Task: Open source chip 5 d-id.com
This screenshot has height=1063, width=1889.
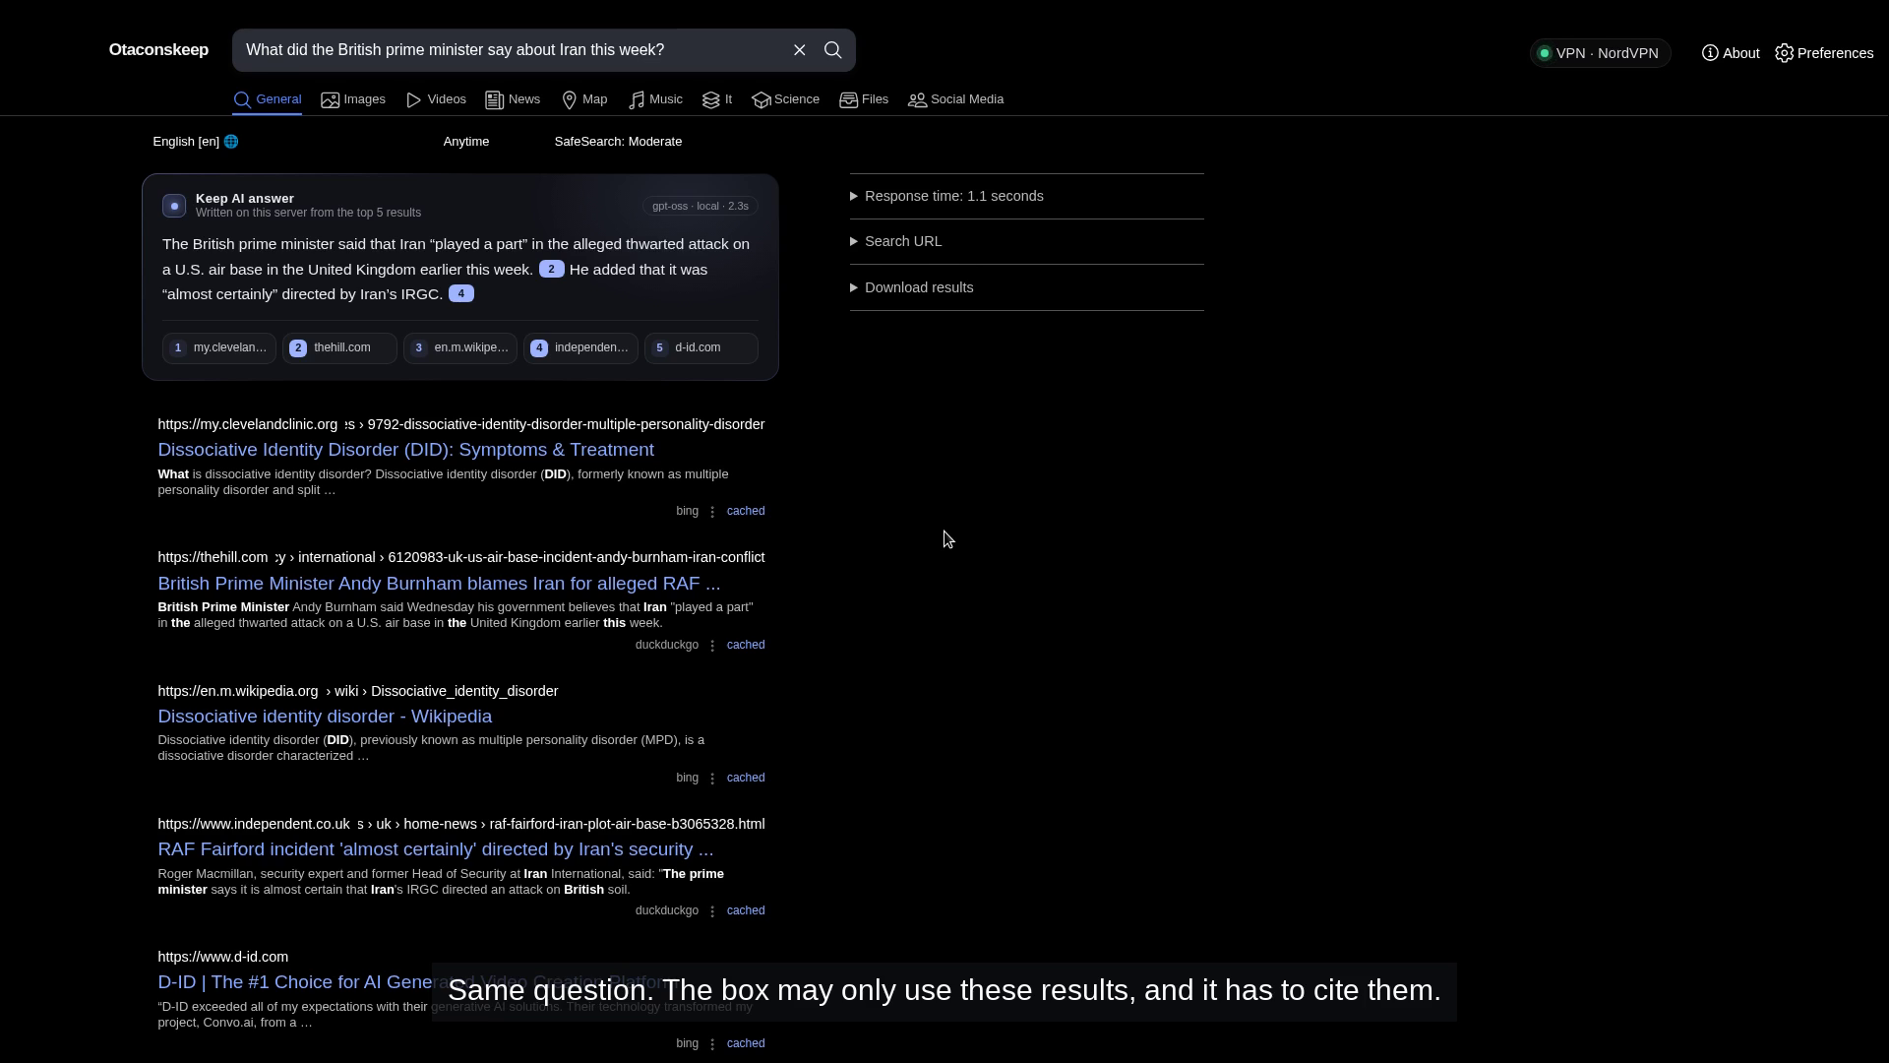Action: point(701,347)
